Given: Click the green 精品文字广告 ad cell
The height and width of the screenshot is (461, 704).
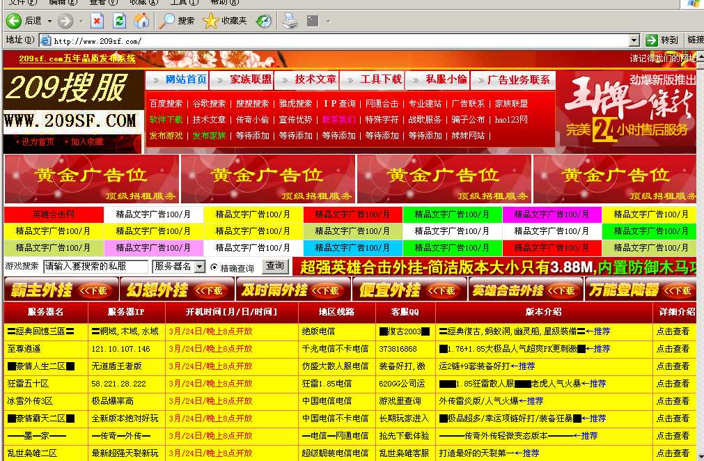Looking at the screenshot, I should click(452, 214).
